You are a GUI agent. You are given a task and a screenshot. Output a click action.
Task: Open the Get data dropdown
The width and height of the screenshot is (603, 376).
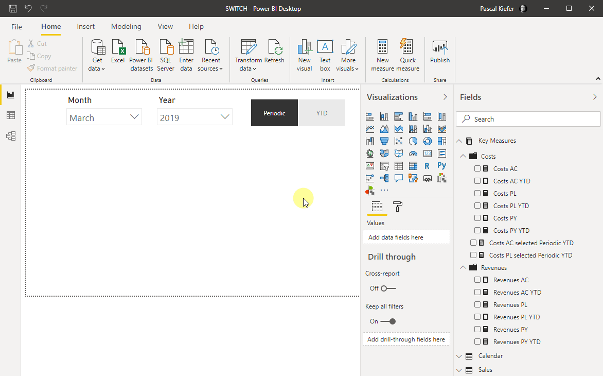(97, 56)
